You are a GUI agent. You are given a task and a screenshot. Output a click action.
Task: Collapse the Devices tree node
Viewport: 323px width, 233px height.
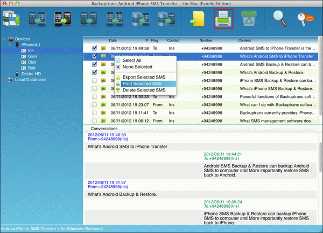[x=4, y=39]
